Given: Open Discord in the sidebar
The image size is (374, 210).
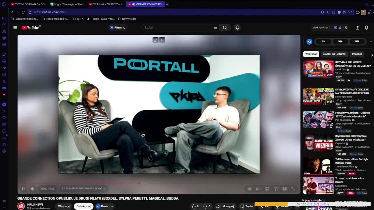Looking at the screenshot, I should 4,88.
